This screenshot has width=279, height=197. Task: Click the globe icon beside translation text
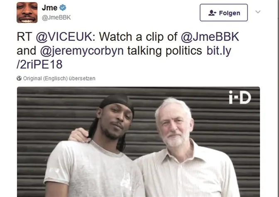[19, 78]
